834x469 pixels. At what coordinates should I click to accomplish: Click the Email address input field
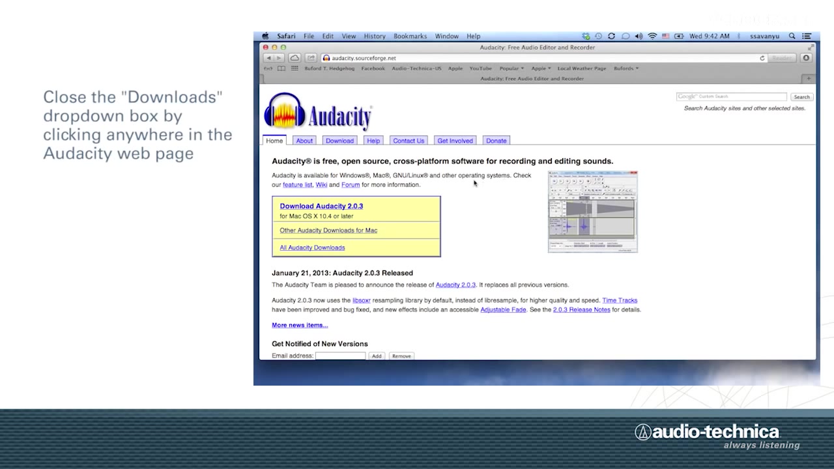coord(340,356)
